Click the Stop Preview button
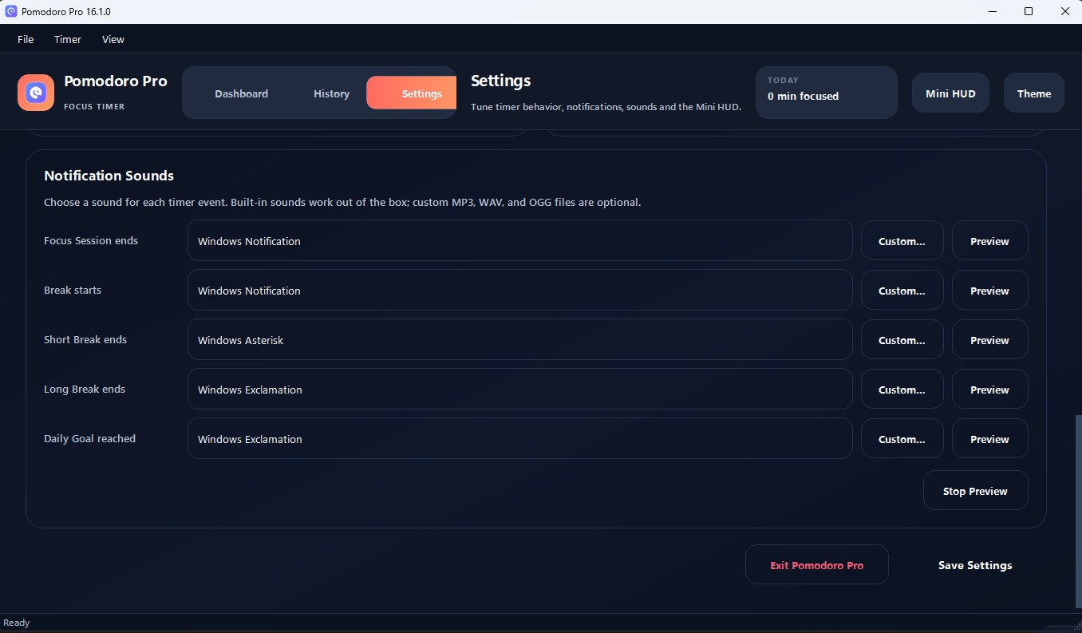The width and height of the screenshot is (1082, 633). pyautogui.click(x=976, y=491)
